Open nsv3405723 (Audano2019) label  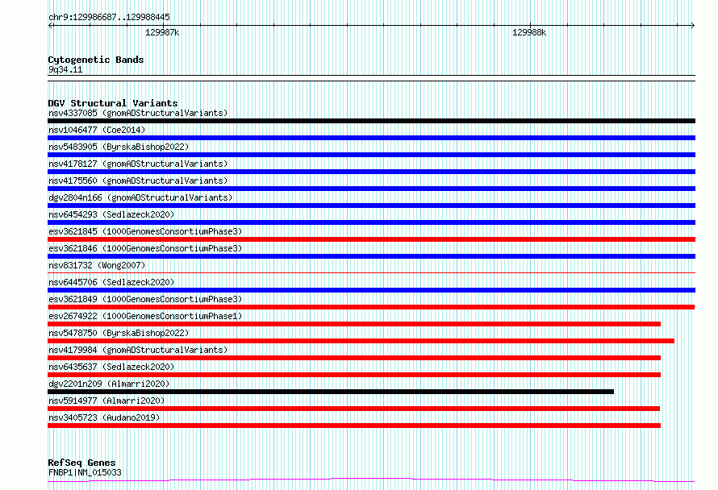(x=104, y=417)
